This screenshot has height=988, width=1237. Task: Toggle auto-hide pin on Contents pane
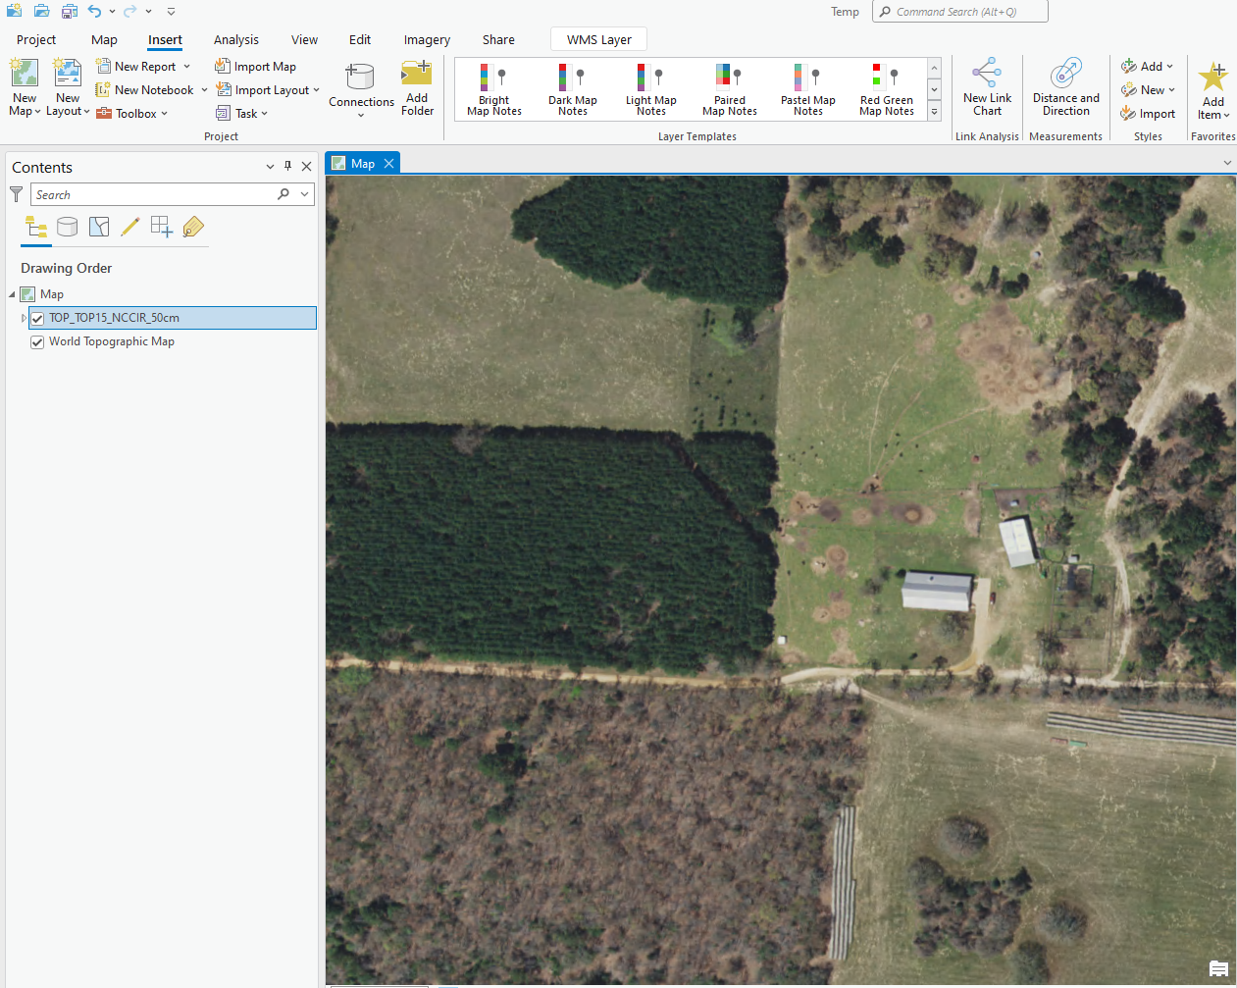point(287,167)
